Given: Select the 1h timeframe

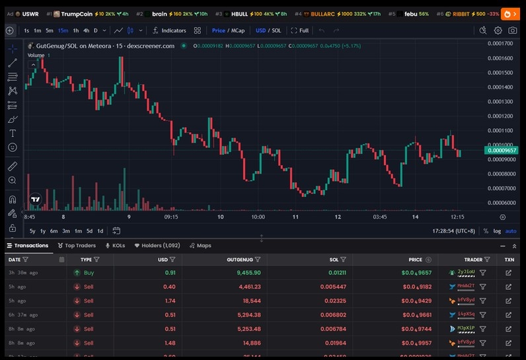Looking at the screenshot, I should coord(76,30).
